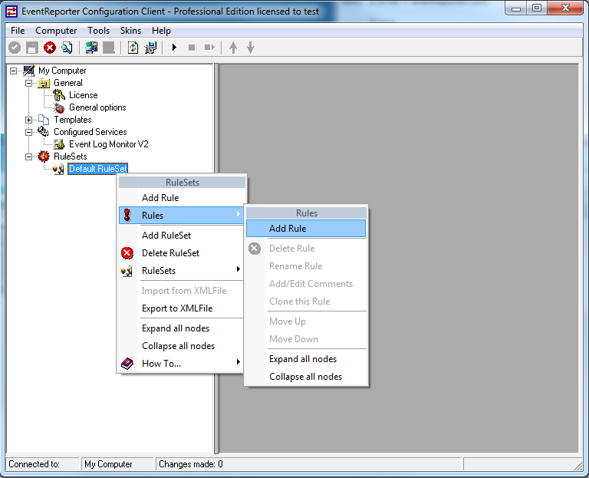This screenshot has height=478, width=589.
Task: Click Expand all nodes in Rules submenu
Action: point(306,359)
